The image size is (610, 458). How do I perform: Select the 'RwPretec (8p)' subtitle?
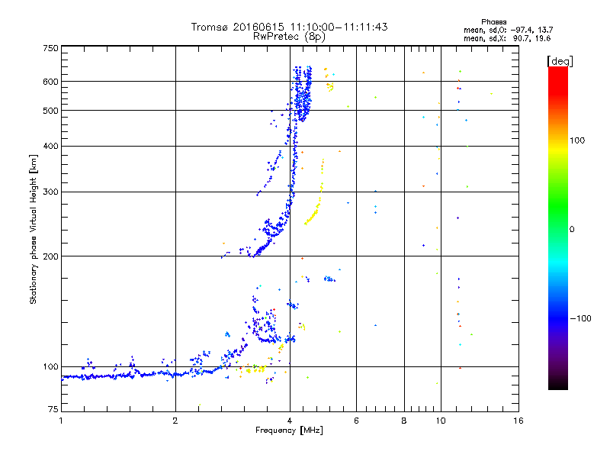pos(289,37)
